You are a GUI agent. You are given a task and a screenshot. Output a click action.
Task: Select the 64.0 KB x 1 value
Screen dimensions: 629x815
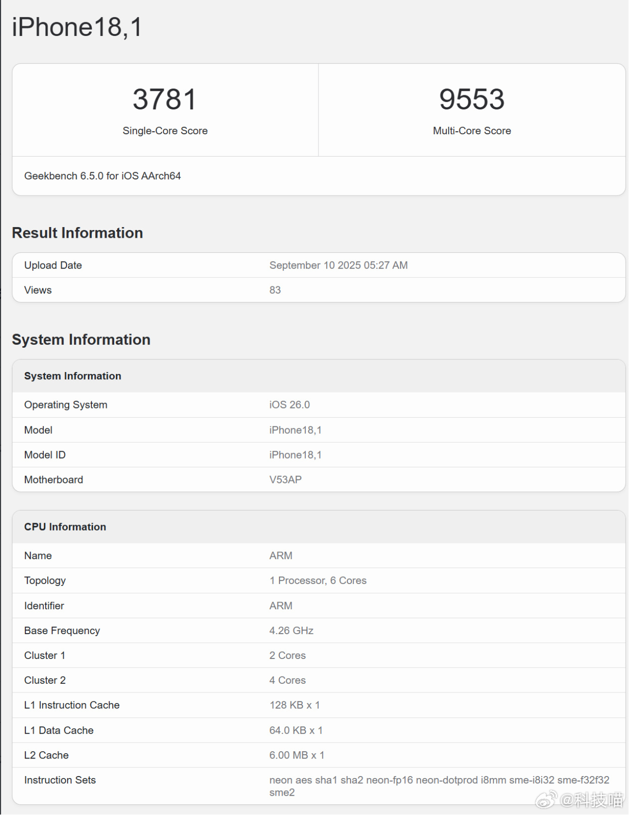pos(296,730)
